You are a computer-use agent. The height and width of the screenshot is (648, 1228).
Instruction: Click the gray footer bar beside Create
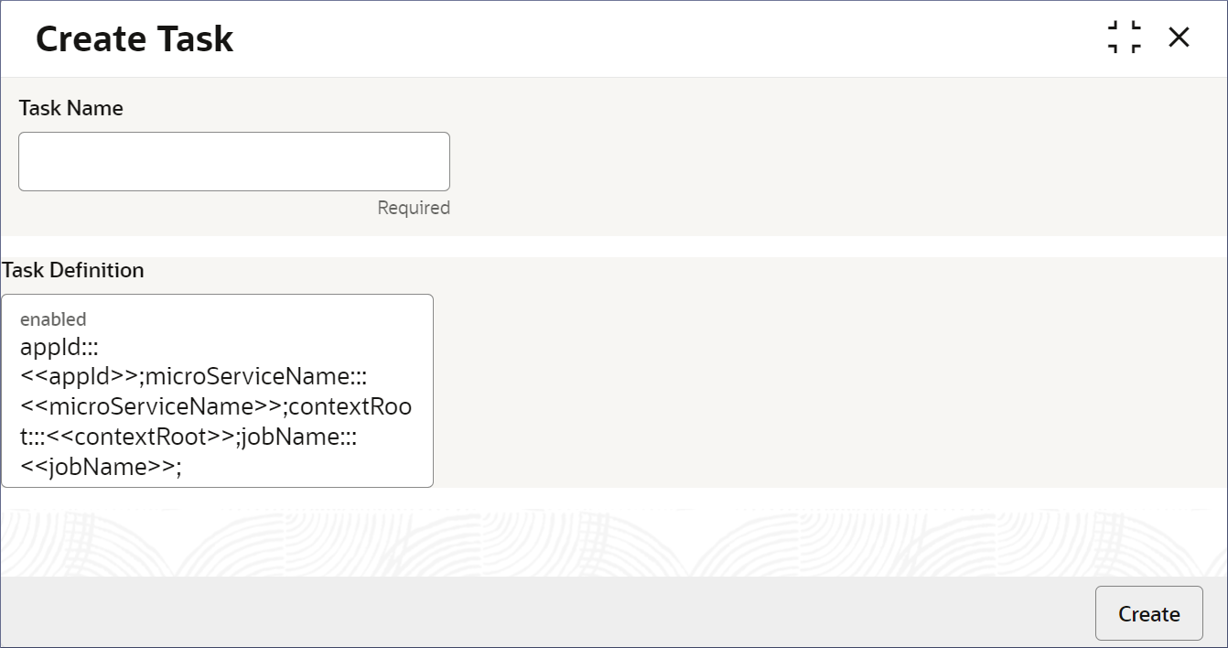click(547, 612)
